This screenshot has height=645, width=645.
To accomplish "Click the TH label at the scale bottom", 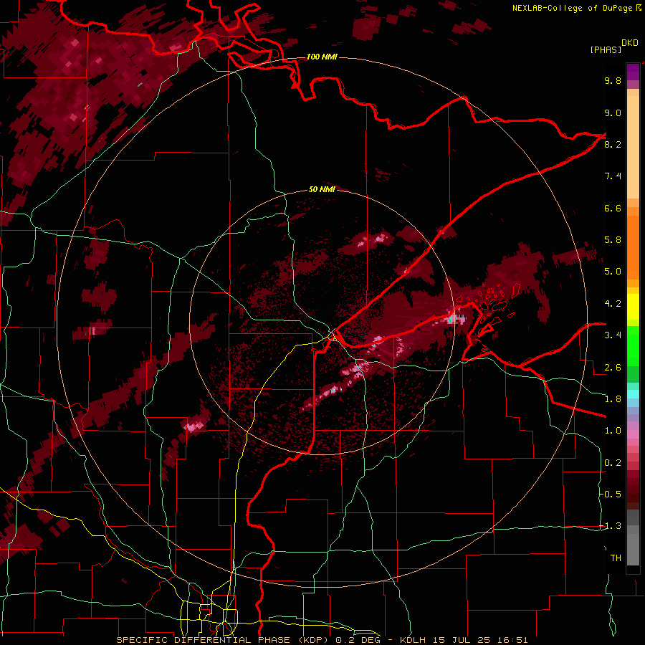I will tap(616, 558).
